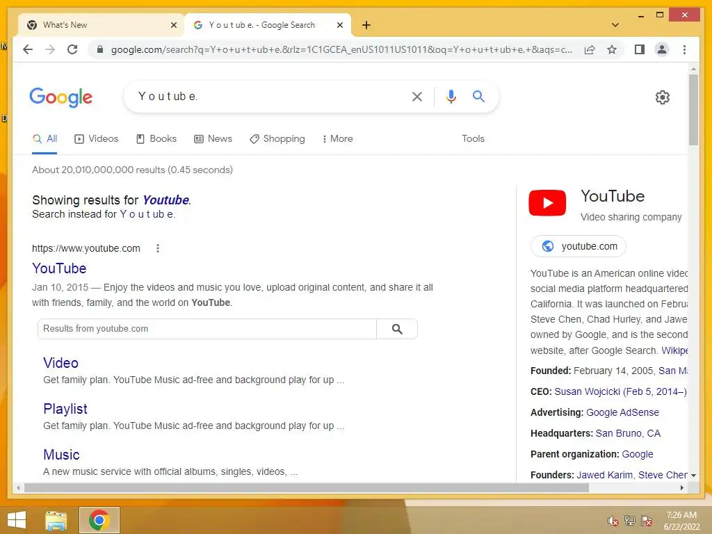Open the Video sitelink
Viewport: 712px width, 534px height.
pos(61,363)
